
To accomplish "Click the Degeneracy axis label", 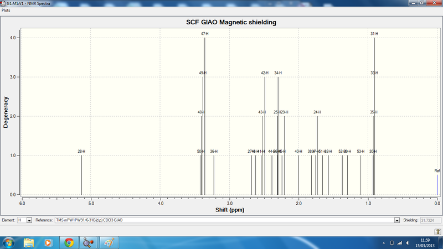I will tap(6, 112).
